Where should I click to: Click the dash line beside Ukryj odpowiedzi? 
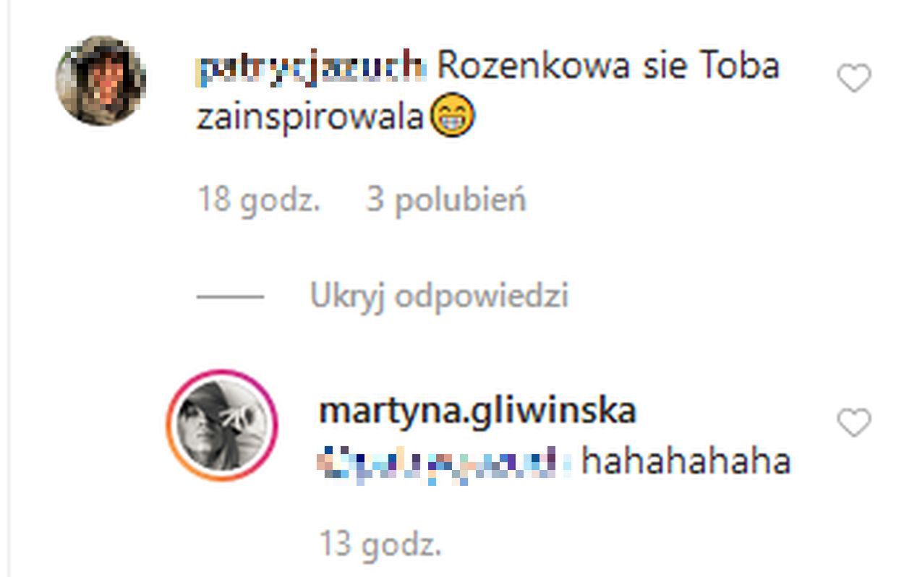click(230, 297)
